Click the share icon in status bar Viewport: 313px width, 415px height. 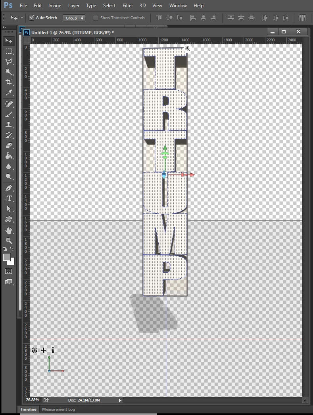46,400
